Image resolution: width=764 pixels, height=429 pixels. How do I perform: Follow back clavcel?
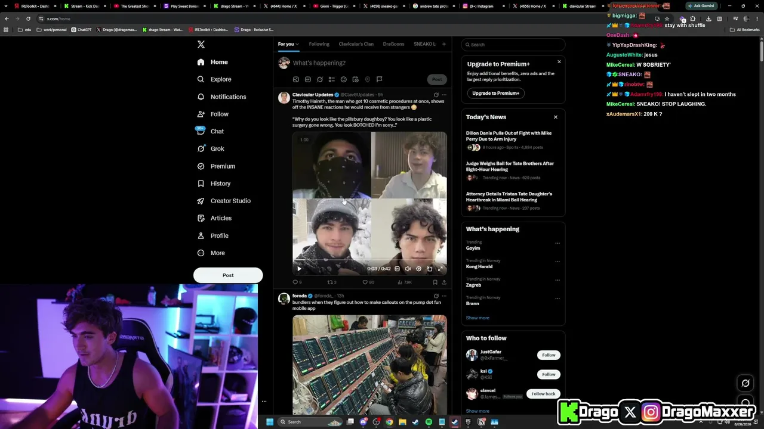[x=543, y=394]
